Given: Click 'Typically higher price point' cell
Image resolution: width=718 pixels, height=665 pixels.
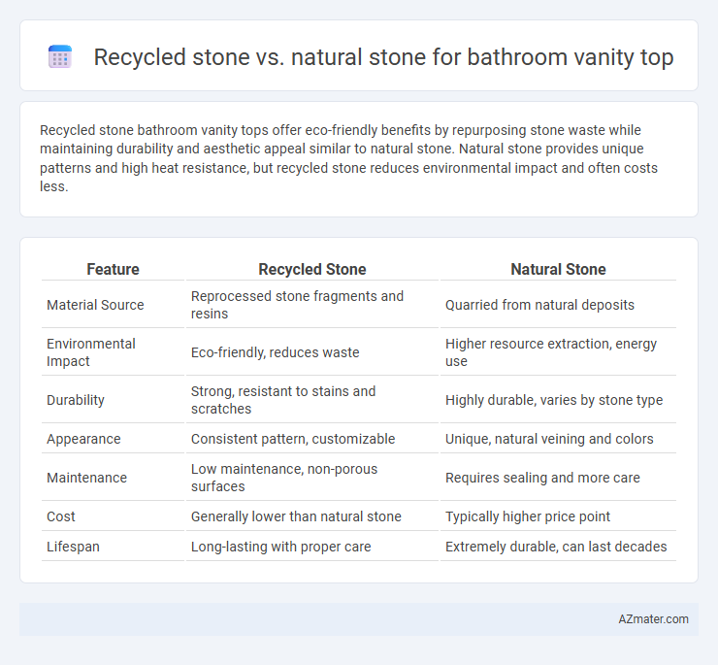Looking at the screenshot, I should pyautogui.click(x=558, y=516).
